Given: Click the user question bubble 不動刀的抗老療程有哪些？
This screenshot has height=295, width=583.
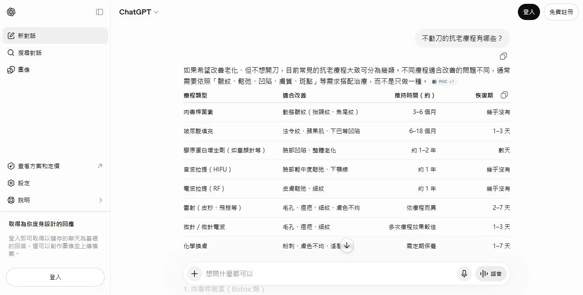Looking at the screenshot, I should 463,38.
